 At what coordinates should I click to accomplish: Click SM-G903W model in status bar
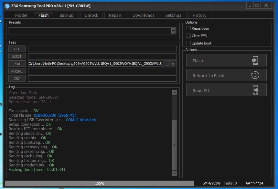click(x=211, y=183)
